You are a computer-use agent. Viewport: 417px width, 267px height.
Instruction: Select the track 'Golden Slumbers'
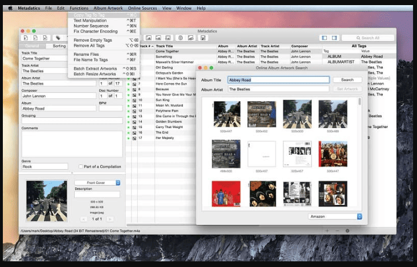pos(169,122)
